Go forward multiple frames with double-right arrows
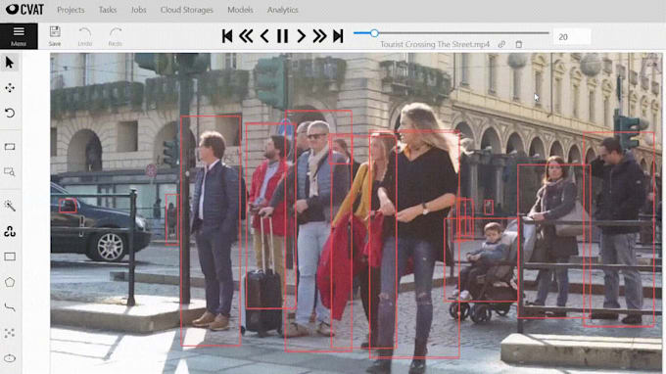Viewport: 666px width, 374px height. point(319,36)
